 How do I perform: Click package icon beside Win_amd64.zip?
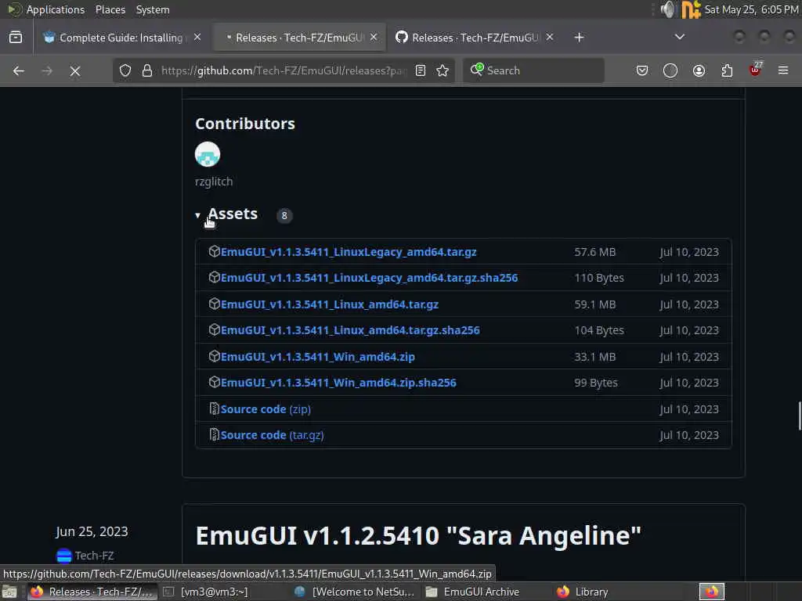215,356
